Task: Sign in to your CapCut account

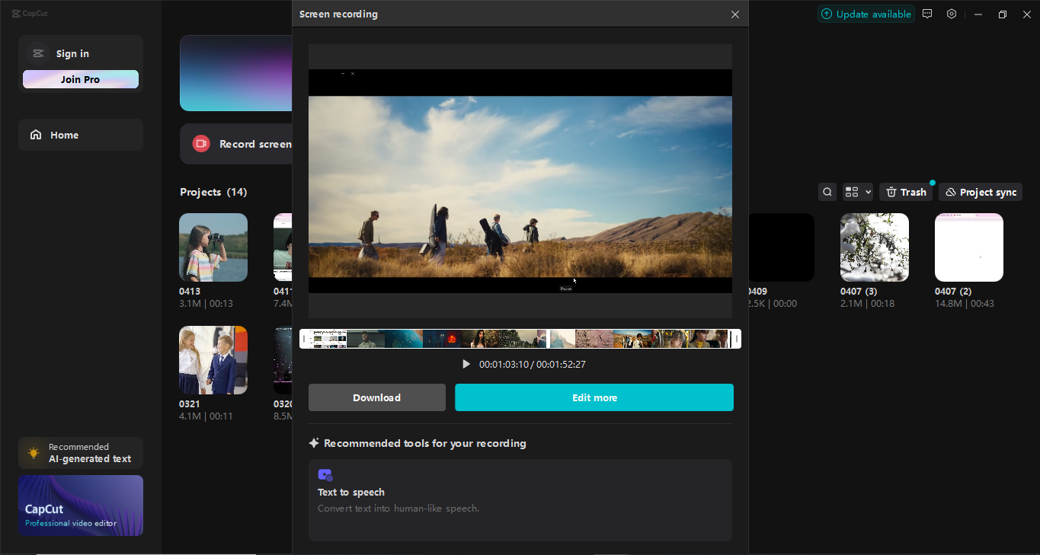Action: [72, 53]
